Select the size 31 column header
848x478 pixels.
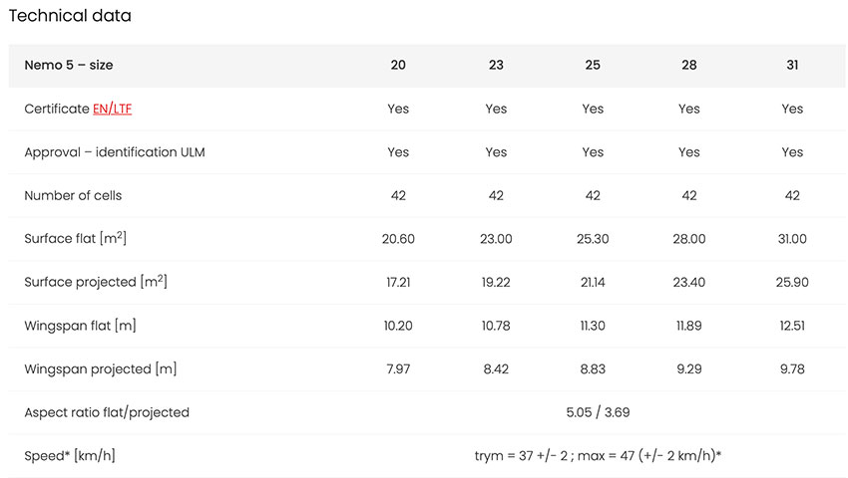(792, 65)
